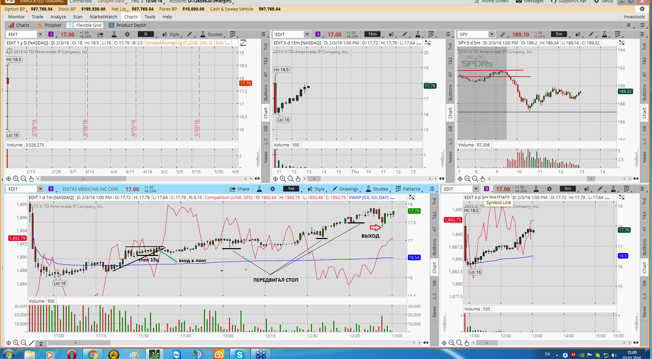This screenshot has height=359, width=652.
Task: Open Style button in the daily chart
Action: (x=170, y=34)
